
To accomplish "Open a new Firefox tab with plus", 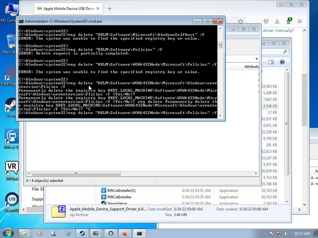I will coord(109,8).
